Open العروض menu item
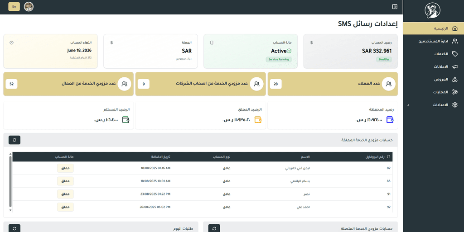The width and height of the screenshot is (464, 232). coord(434,80)
